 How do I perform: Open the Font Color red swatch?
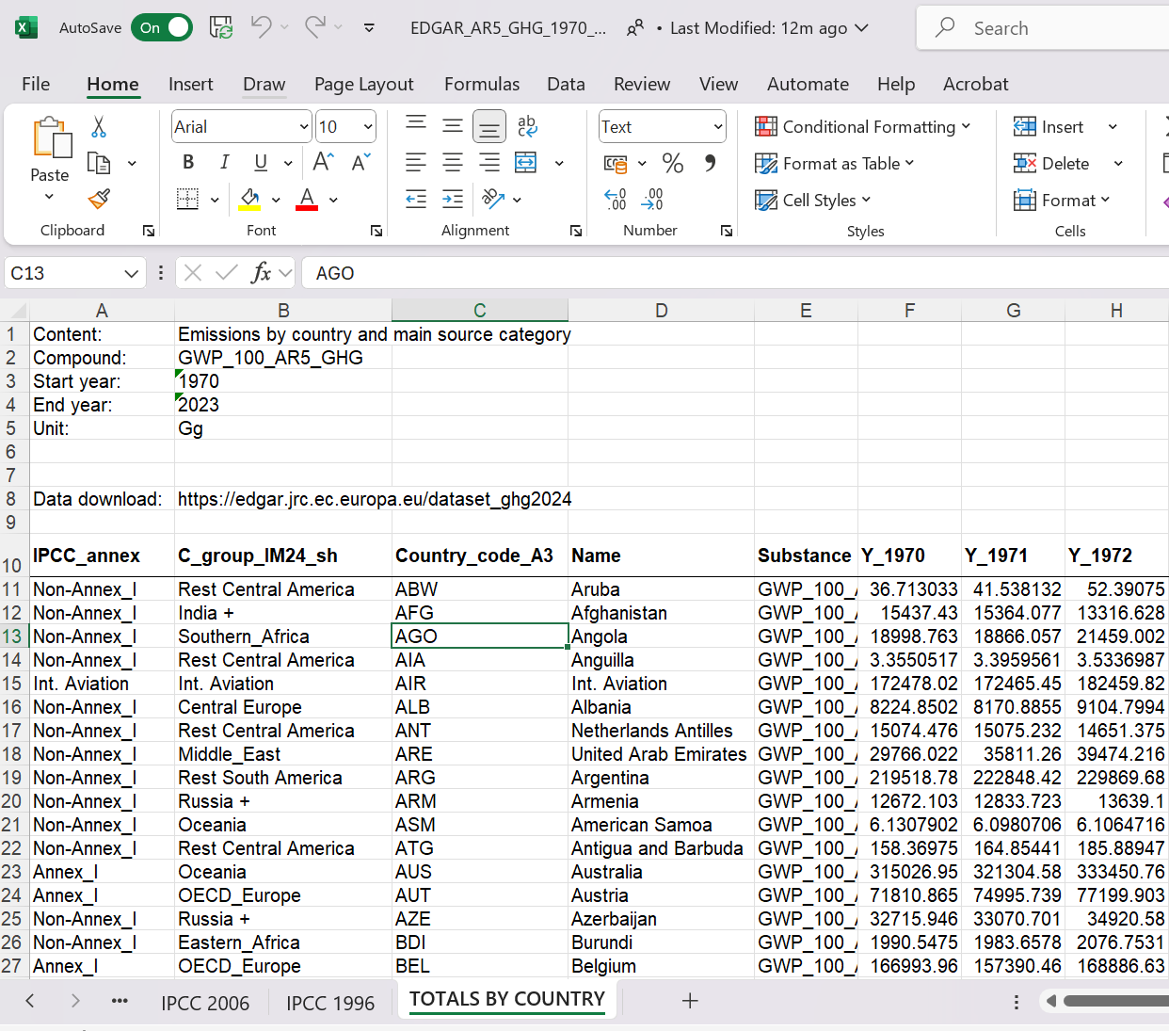305,199
